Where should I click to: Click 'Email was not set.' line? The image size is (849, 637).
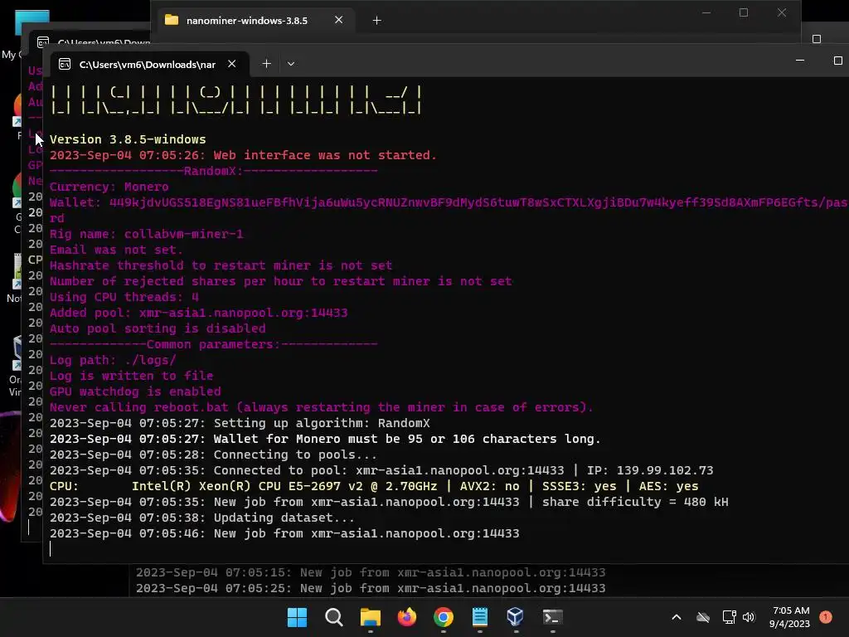(x=116, y=250)
